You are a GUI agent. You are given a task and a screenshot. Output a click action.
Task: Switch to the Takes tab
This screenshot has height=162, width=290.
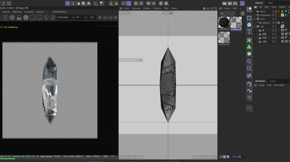coord(270,3)
